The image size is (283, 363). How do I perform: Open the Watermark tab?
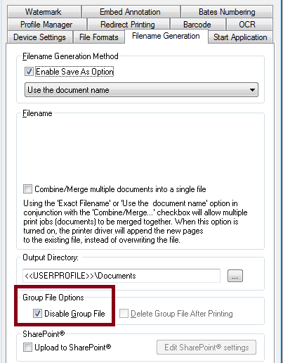pos(44,12)
